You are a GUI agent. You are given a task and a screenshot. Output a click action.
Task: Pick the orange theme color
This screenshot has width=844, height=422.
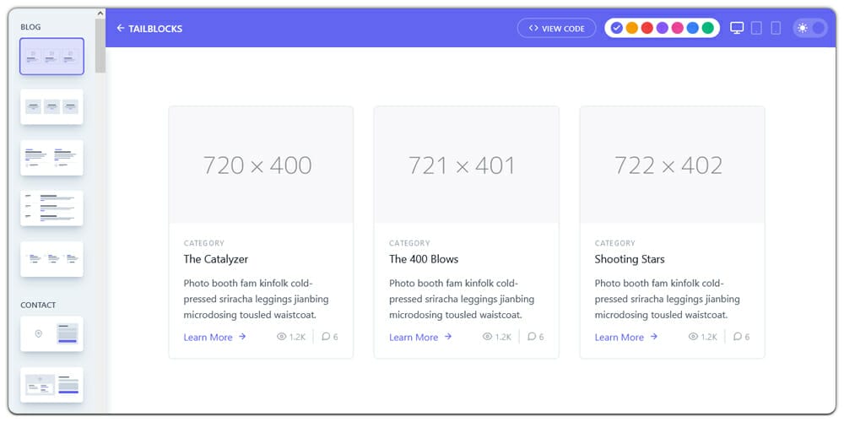pyautogui.click(x=632, y=28)
